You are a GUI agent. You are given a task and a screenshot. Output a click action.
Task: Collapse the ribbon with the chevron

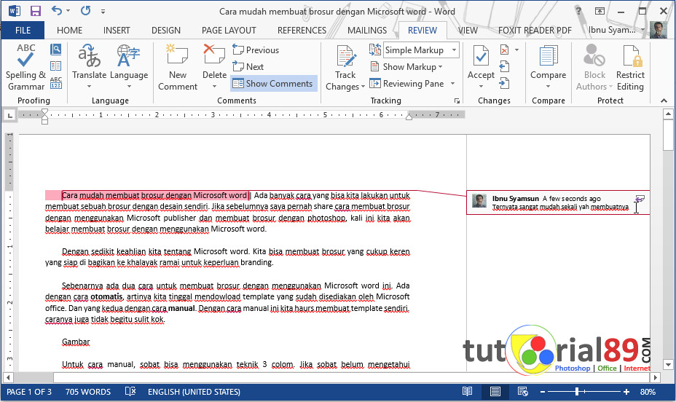pos(664,100)
